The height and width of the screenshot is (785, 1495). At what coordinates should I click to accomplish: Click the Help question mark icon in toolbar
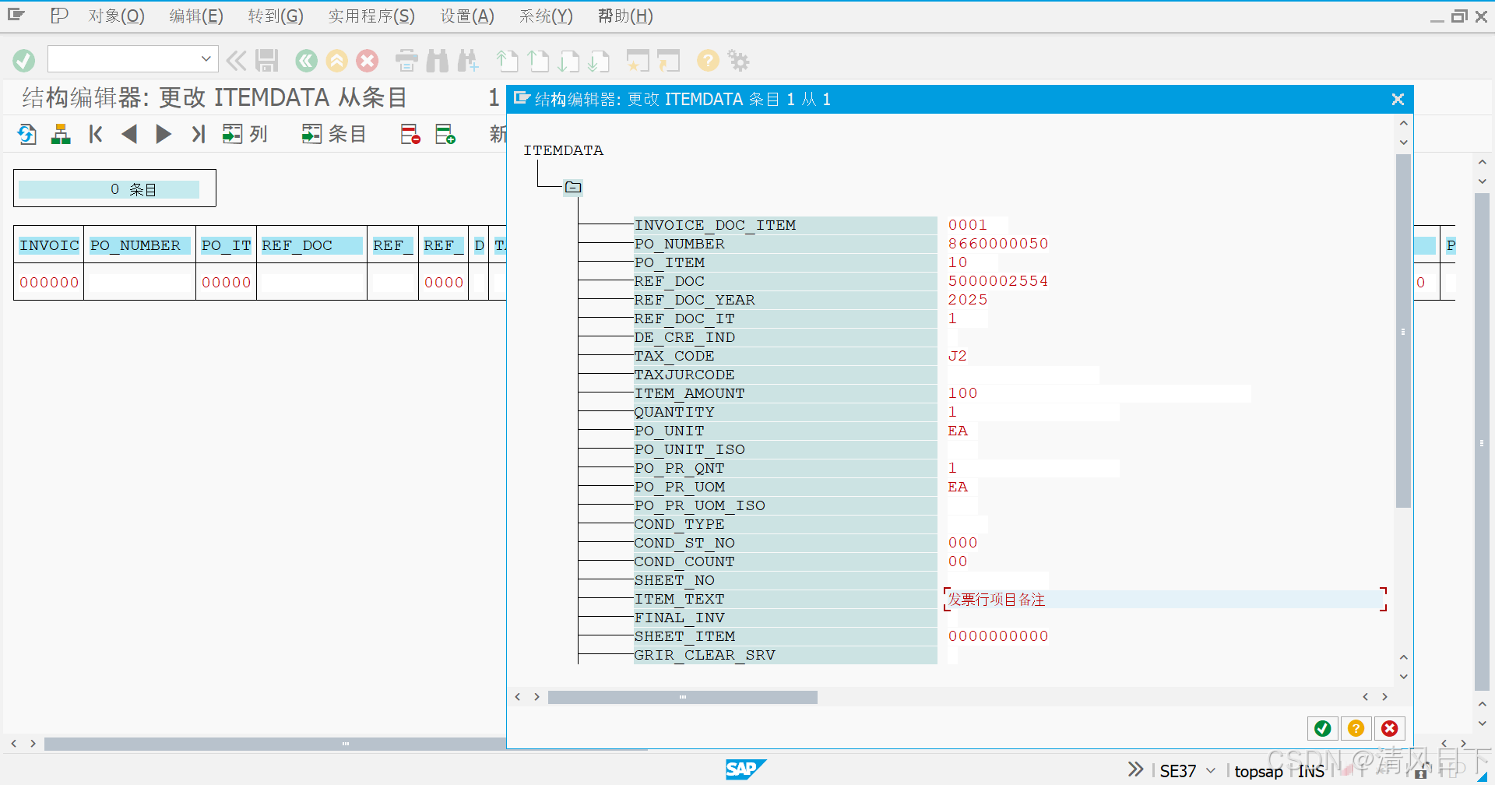[706, 61]
